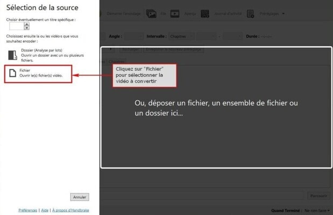The image size is (333, 215).
Task: Click the File (queue) pictures icon
Action: (x=151, y=13)
